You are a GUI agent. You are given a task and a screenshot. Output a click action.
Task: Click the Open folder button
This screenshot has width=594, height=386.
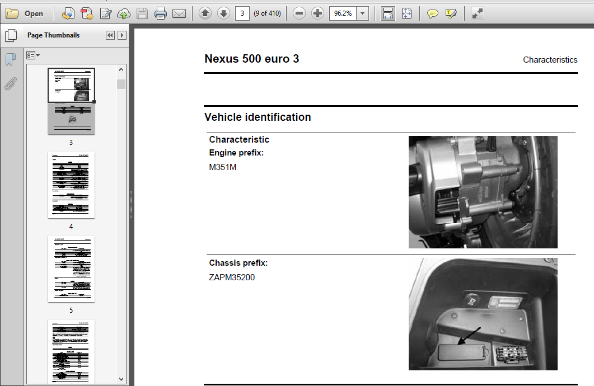[x=25, y=13]
